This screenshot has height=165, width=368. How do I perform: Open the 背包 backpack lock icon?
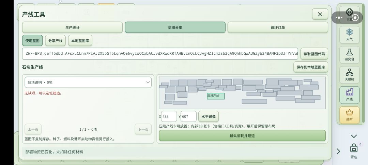[354, 151]
